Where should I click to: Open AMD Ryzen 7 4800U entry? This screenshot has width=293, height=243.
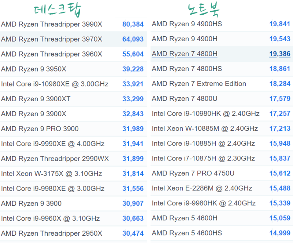click(x=185, y=98)
